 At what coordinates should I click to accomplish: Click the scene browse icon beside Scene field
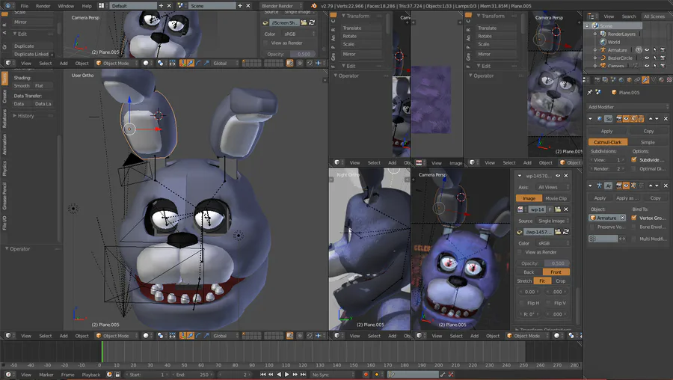[181, 5]
